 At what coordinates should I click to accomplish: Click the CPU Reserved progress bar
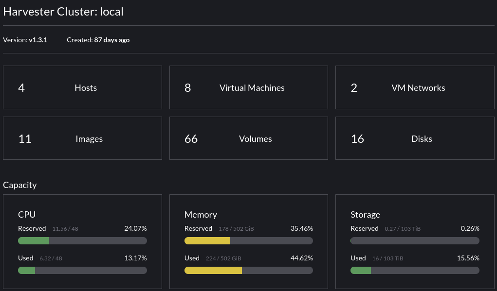click(82, 240)
